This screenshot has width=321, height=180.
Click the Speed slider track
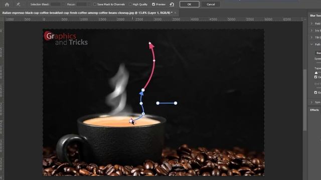click(318, 62)
